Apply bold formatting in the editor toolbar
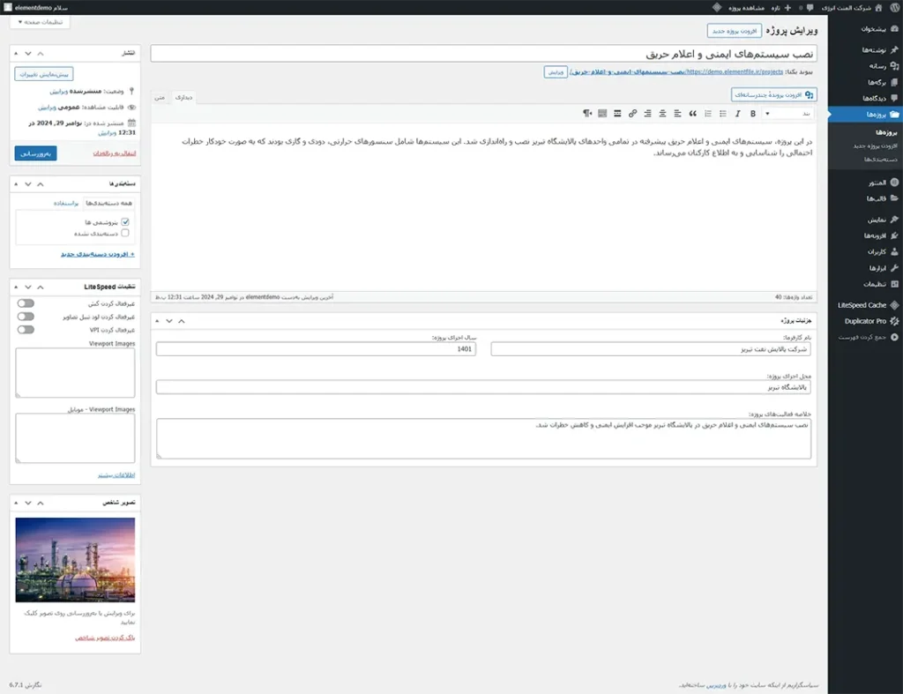The height and width of the screenshot is (694, 903). click(753, 114)
